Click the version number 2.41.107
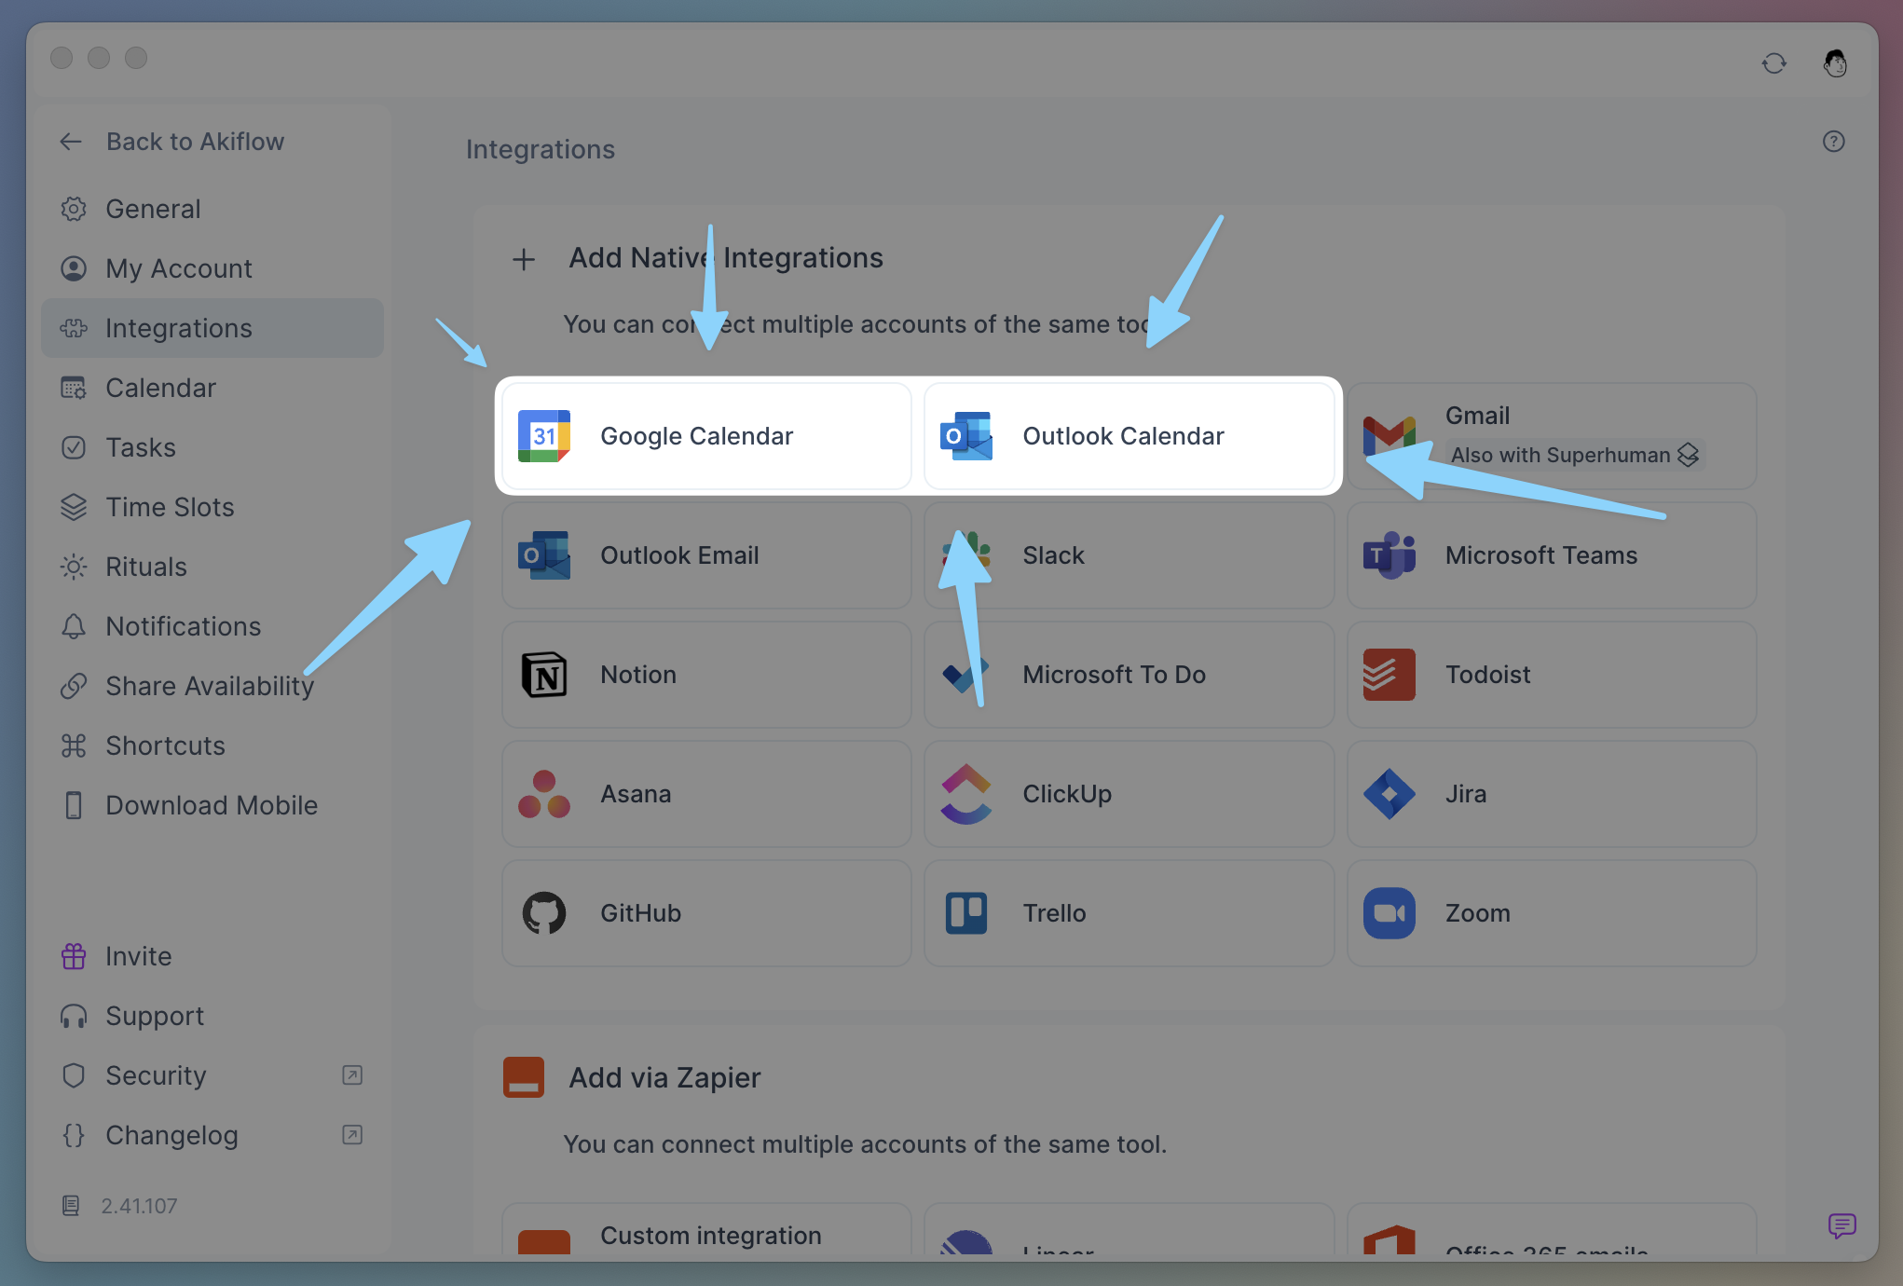The width and height of the screenshot is (1903, 1286). point(139,1206)
